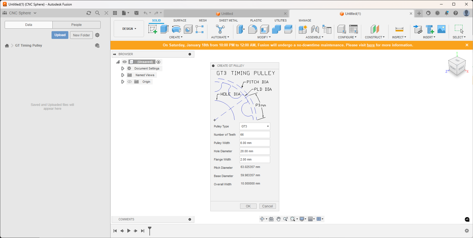Screen dimensions: 473x238
Task: Click the Insert canvas image icon
Action: pos(442,29)
